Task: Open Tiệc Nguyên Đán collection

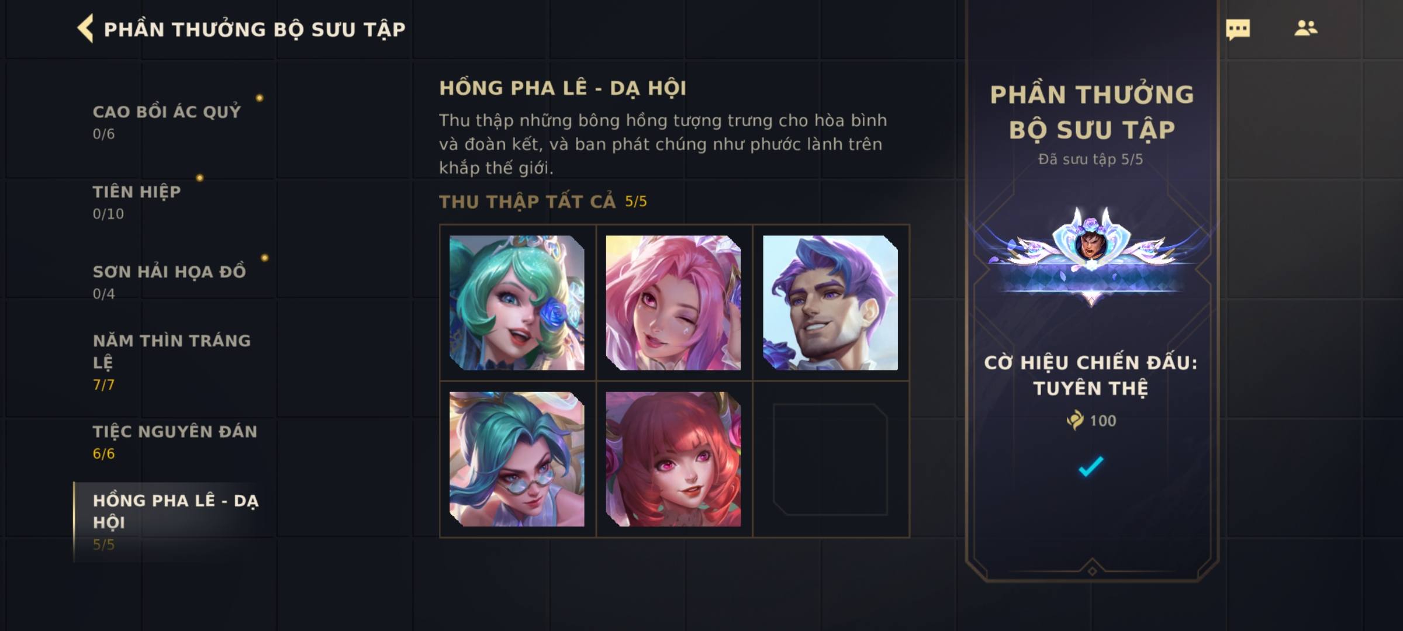Action: pos(174,442)
